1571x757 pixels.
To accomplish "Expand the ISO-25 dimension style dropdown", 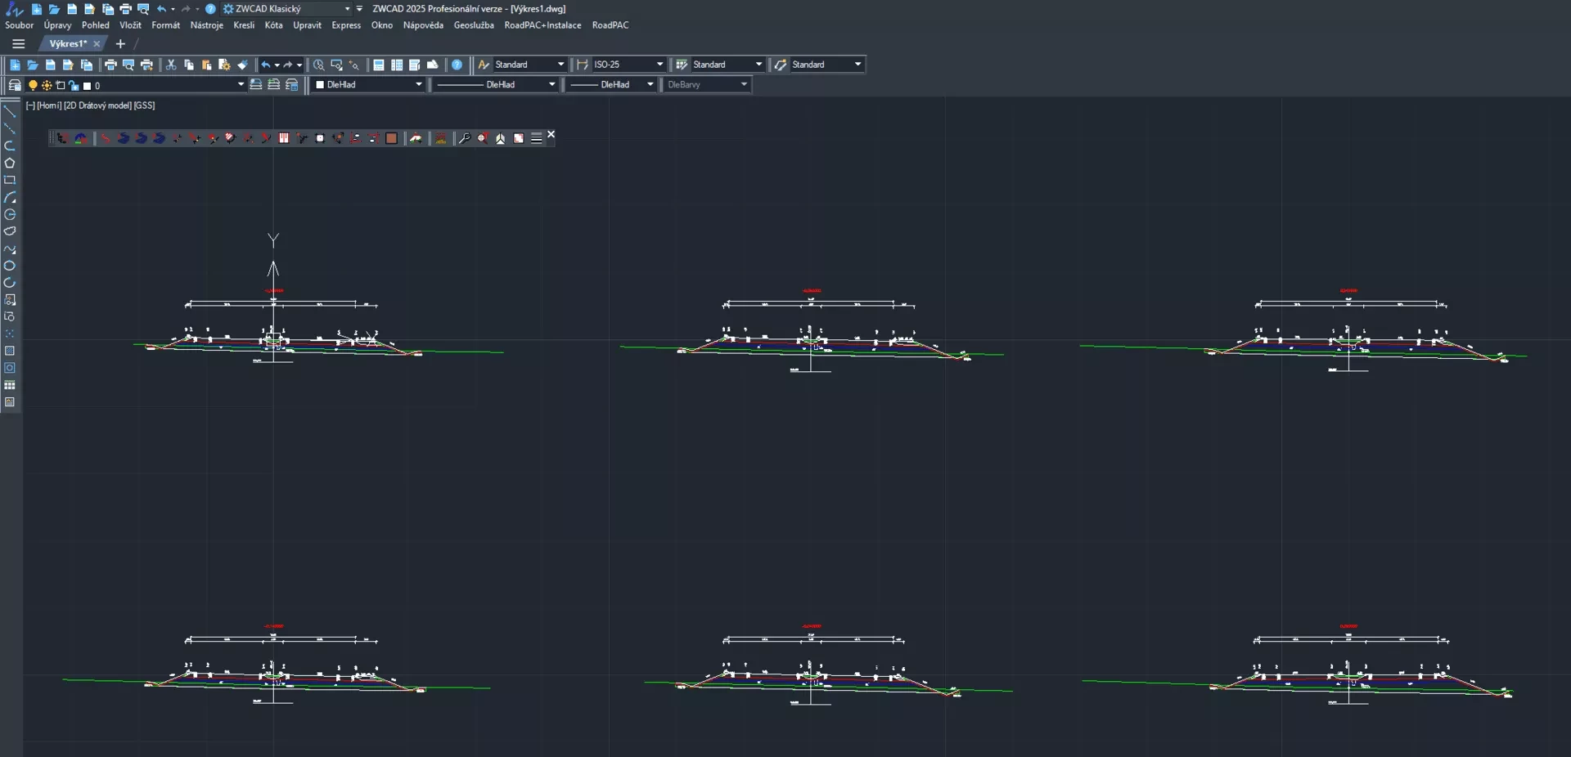I will point(659,65).
